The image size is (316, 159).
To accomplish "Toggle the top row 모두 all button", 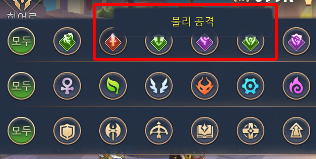I will (21, 41).
